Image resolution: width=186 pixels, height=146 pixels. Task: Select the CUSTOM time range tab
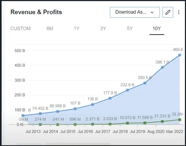click(21, 29)
